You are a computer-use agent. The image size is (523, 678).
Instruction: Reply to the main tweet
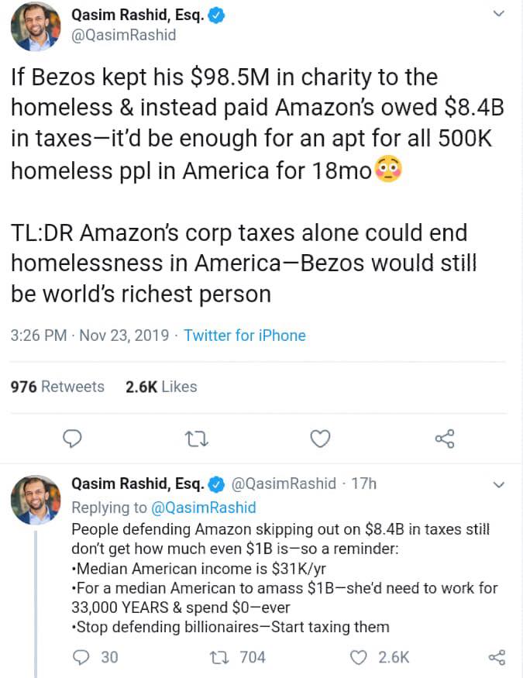tap(72, 439)
